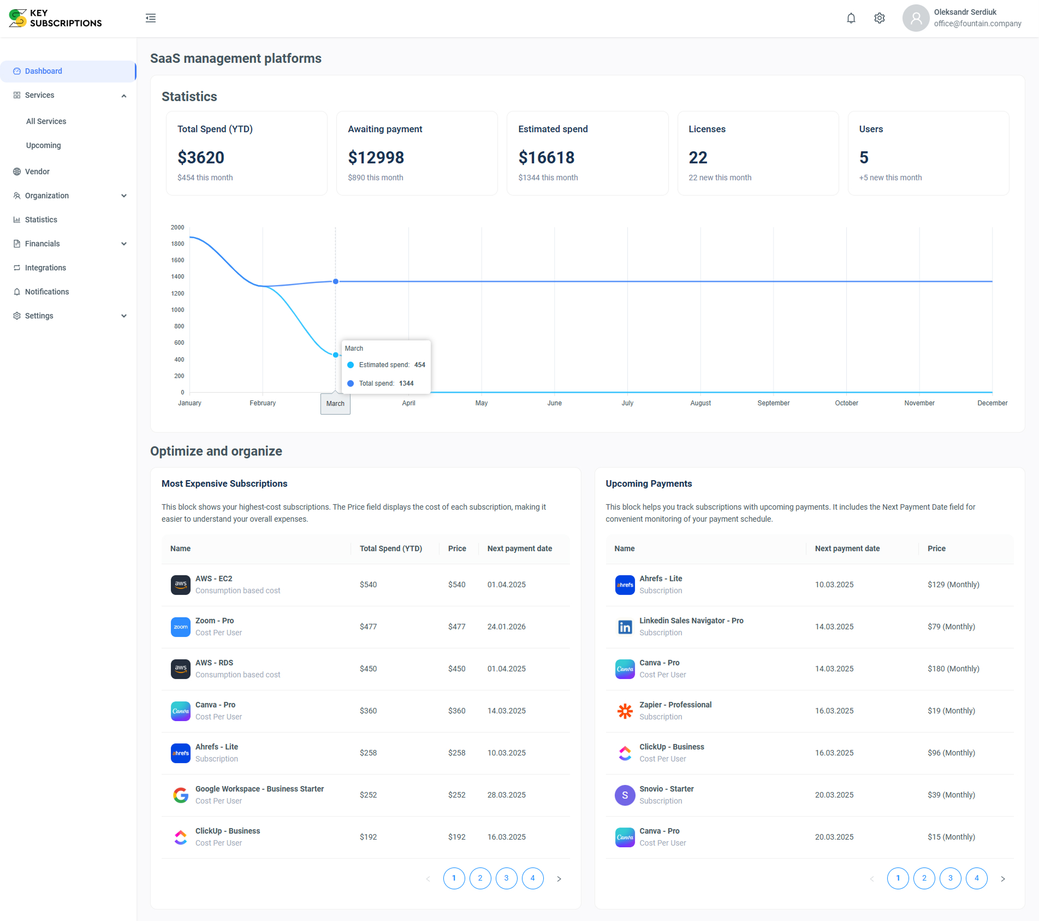Go to page 2 of Most Expensive Subscriptions
1039x921 pixels.
pyautogui.click(x=480, y=878)
